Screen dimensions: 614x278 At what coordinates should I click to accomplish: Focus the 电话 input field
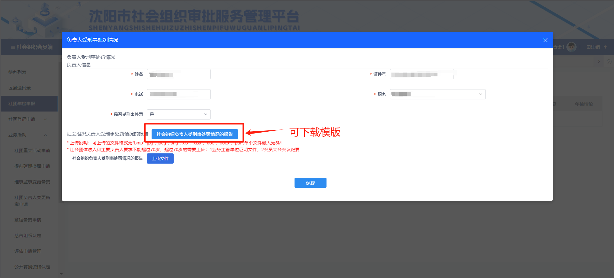click(x=179, y=94)
